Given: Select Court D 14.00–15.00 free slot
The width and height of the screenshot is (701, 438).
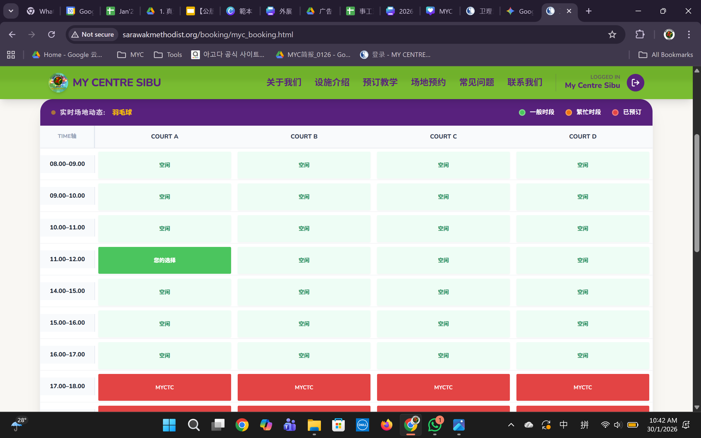Looking at the screenshot, I should coord(582,292).
